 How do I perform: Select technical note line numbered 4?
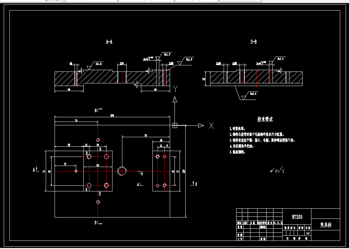(242, 146)
